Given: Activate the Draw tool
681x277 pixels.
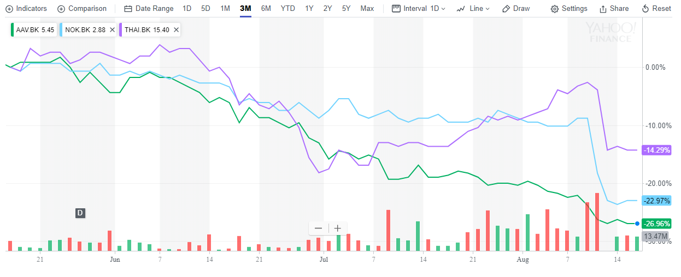Looking at the screenshot, I should click(516, 9).
